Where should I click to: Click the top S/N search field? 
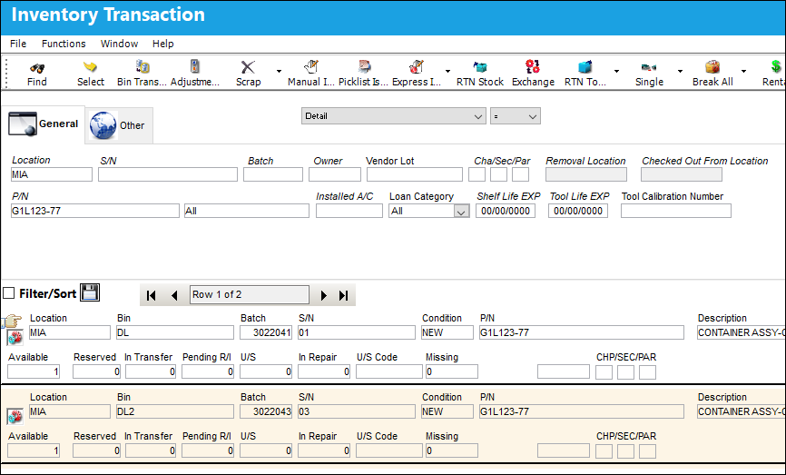pyautogui.click(x=168, y=174)
